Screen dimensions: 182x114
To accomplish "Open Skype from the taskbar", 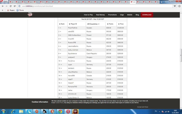I will [29, 112].
